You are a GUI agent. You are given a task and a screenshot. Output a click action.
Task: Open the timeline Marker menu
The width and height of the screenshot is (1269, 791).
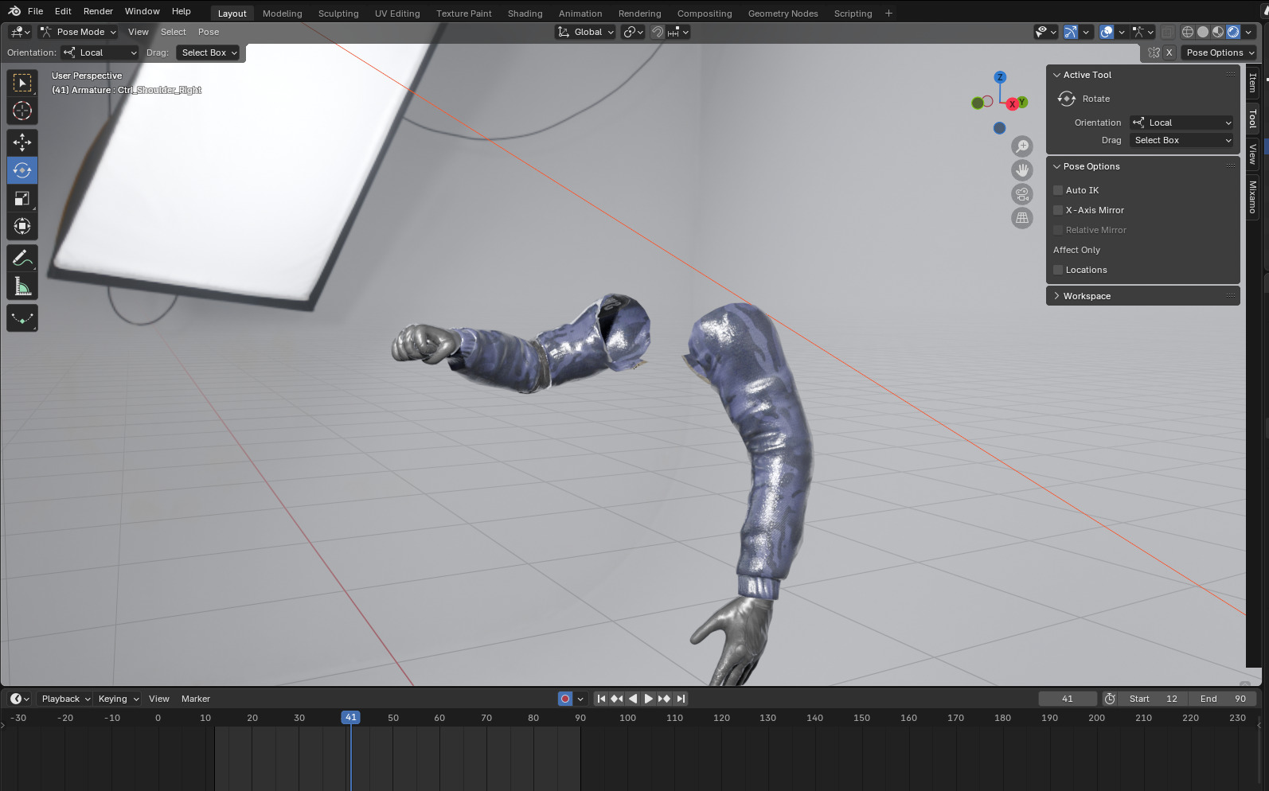click(196, 699)
